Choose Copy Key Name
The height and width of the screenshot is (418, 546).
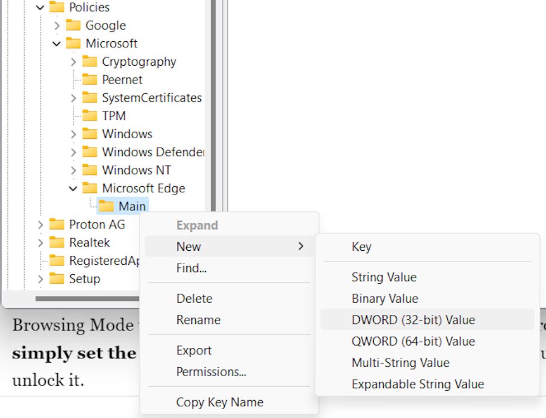[x=229, y=402]
